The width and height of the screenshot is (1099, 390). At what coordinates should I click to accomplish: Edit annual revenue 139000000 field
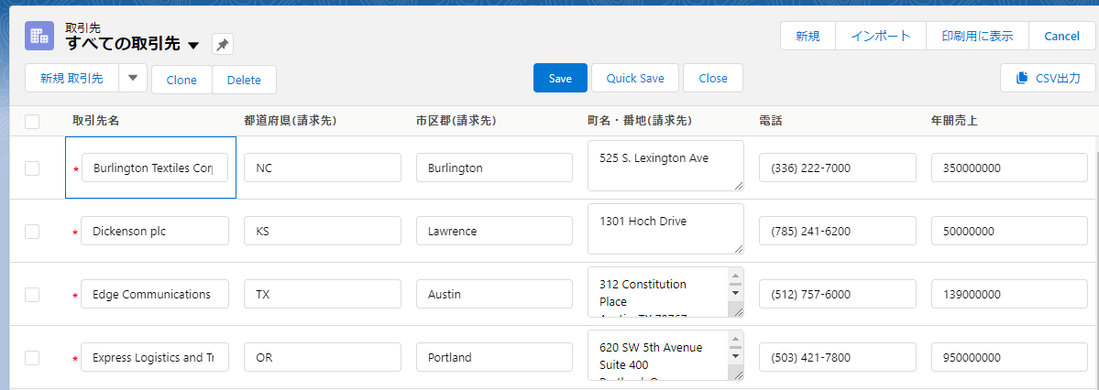coord(1009,295)
